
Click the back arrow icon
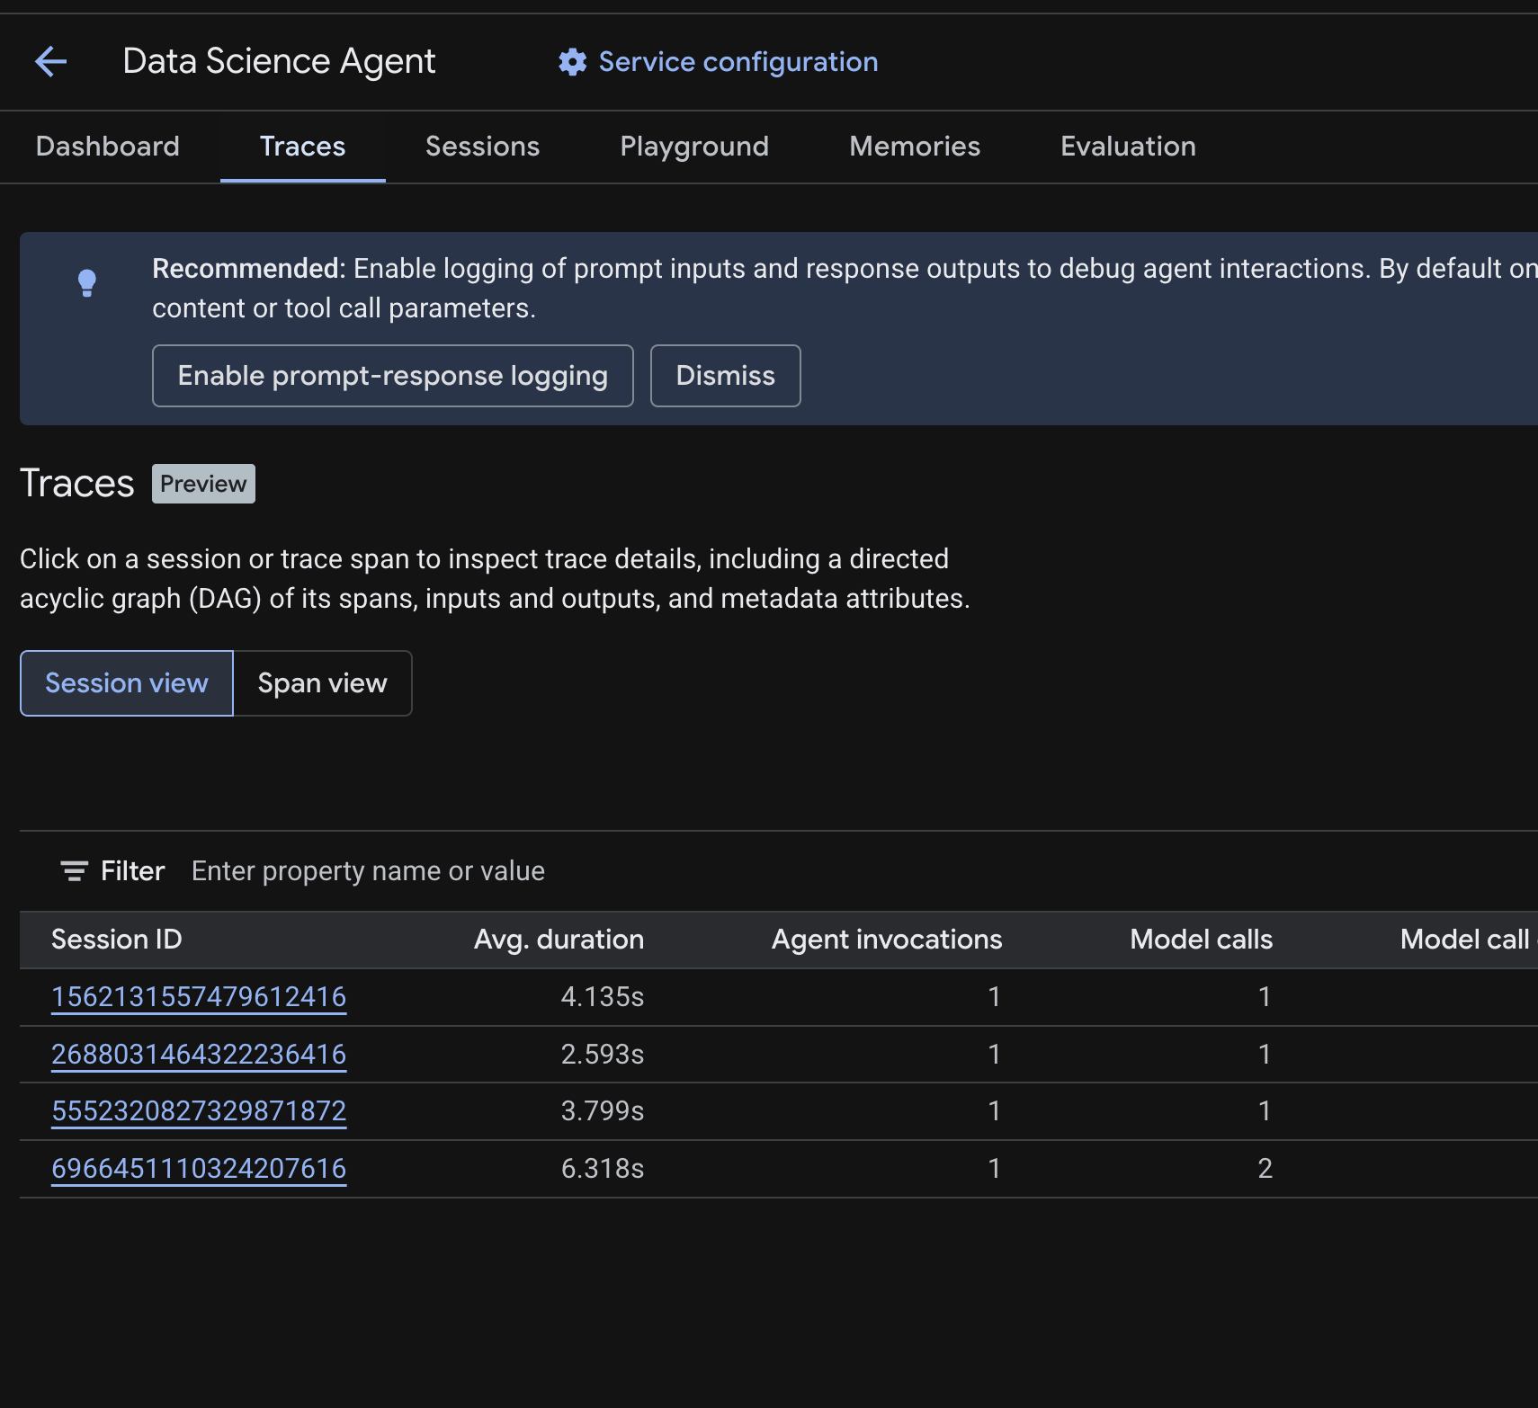(51, 61)
